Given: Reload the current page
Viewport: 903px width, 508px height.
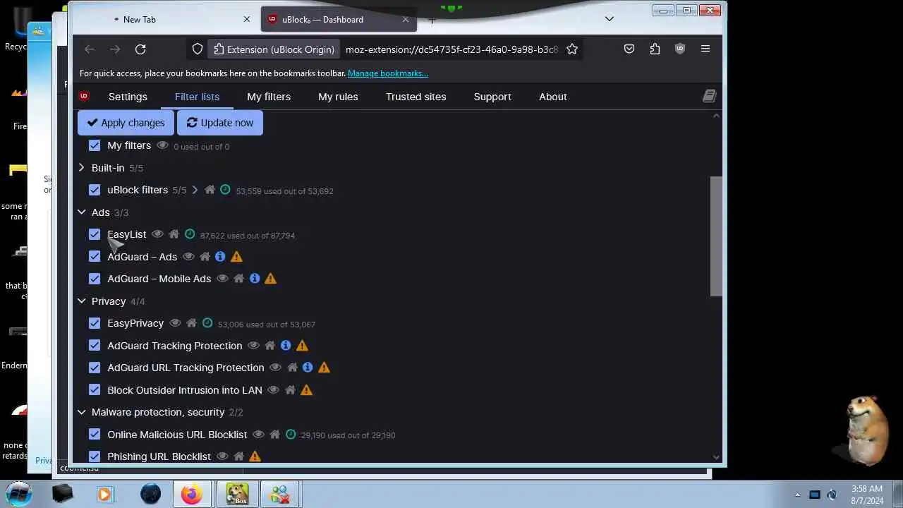Looking at the screenshot, I should pos(140,49).
